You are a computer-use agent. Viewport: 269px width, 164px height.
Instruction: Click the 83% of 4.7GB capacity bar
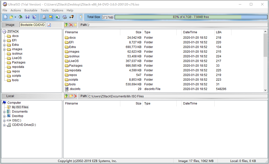(191, 17)
